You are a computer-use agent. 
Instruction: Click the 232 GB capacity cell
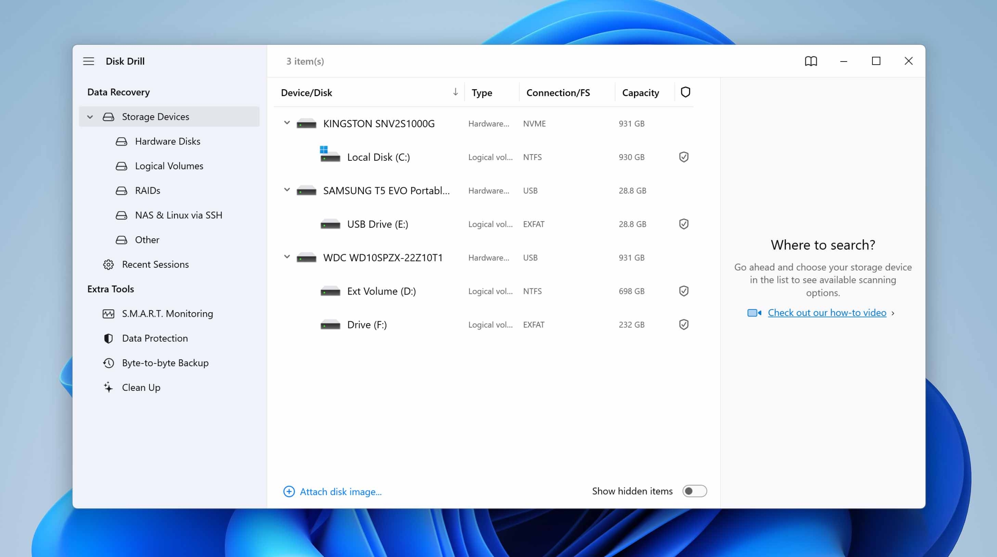click(x=632, y=325)
